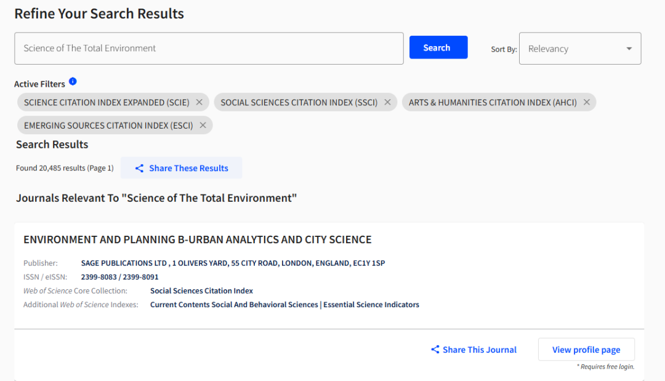Click the Science Citation Index Expanded chip label
Screen dimensions: 665x381
click(x=107, y=103)
